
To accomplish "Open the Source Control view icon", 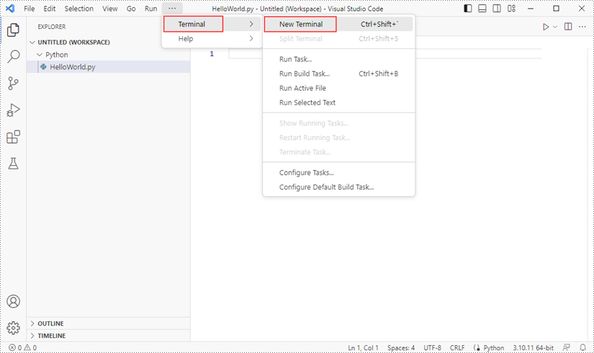I will (x=13, y=84).
